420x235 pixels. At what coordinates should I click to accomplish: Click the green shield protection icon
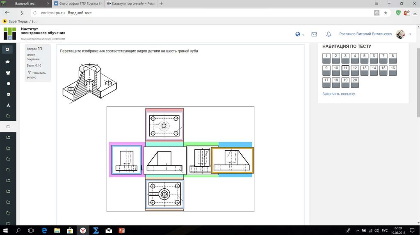point(398,13)
